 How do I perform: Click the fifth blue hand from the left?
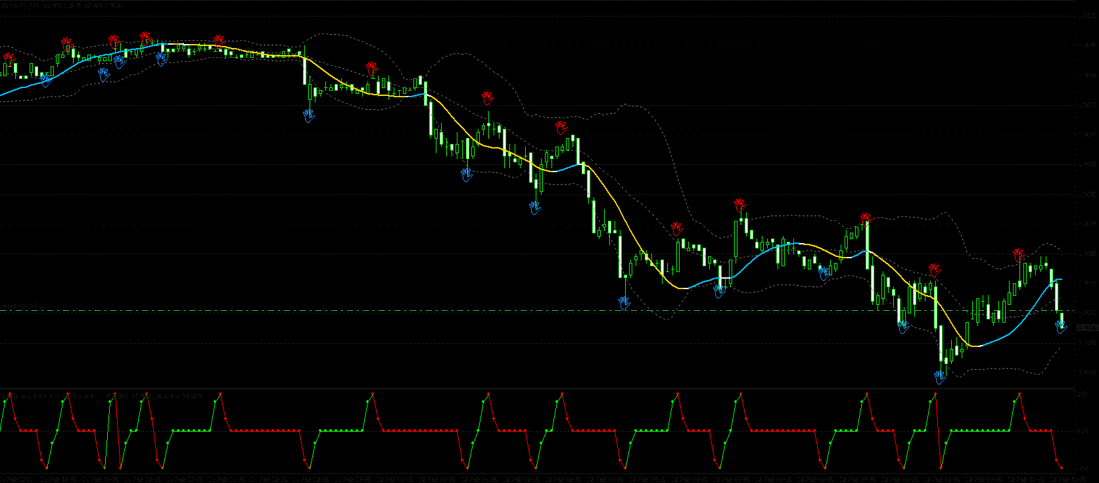[x=309, y=116]
